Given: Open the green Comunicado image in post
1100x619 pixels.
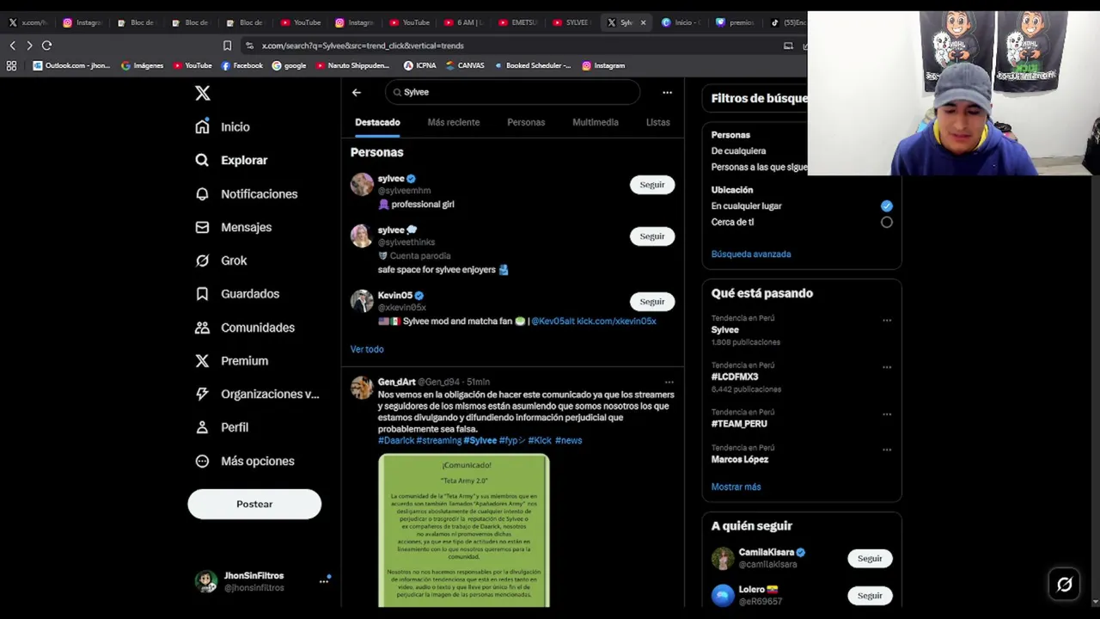Looking at the screenshot, I should (464, 530).
